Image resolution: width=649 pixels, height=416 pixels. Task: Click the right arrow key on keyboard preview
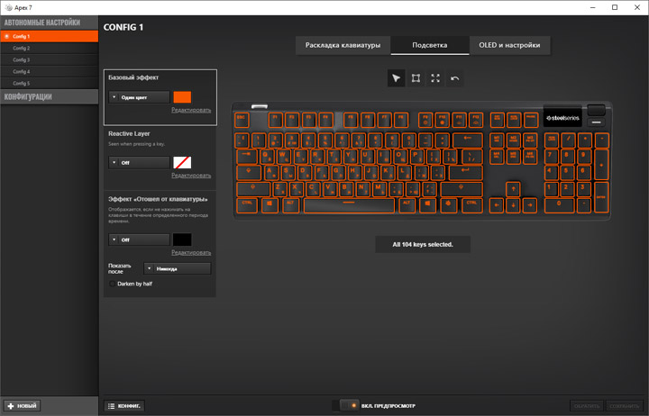(x=530, y=205)
